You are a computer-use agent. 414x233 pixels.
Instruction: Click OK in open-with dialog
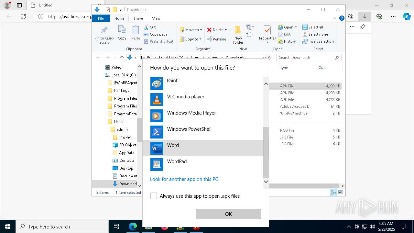click(x=228, y=214)
